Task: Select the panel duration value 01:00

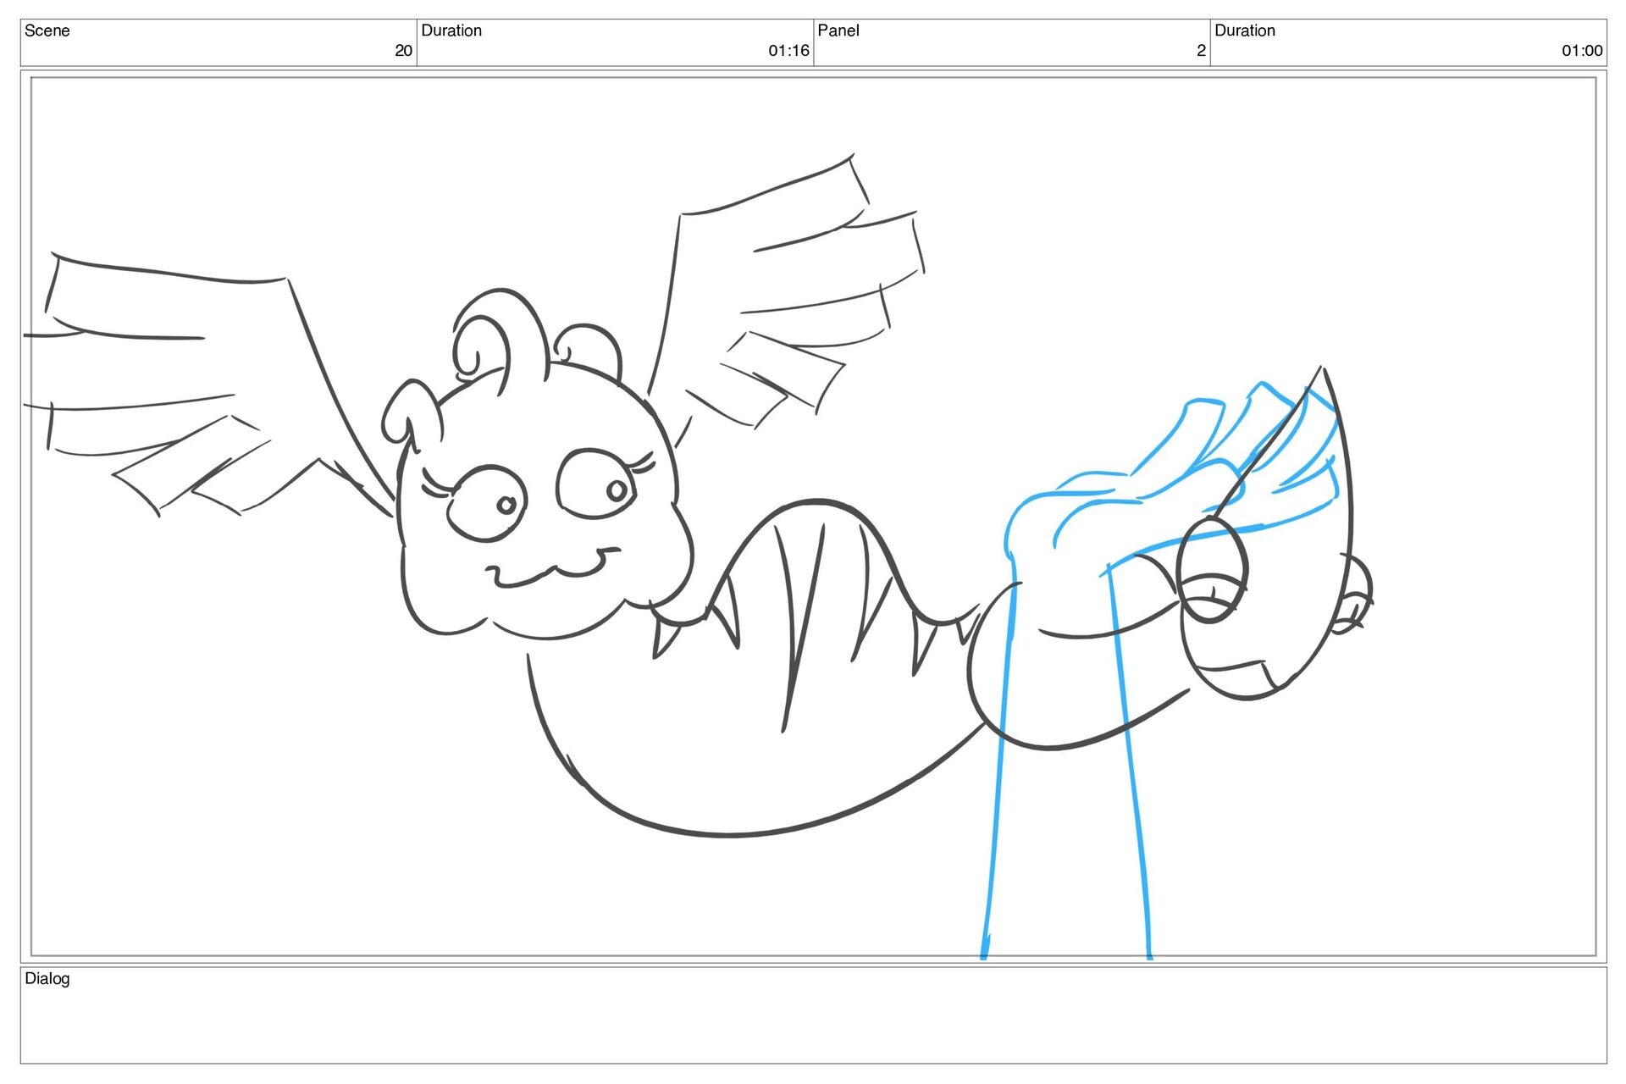Action: tap(1582, 51)
